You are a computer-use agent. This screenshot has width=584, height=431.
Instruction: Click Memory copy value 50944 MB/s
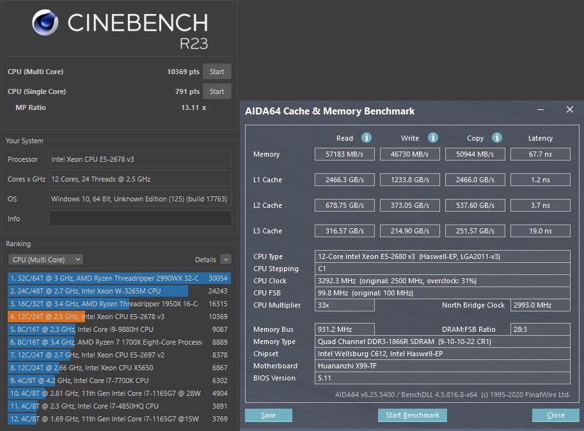click(x=475, y=154)
